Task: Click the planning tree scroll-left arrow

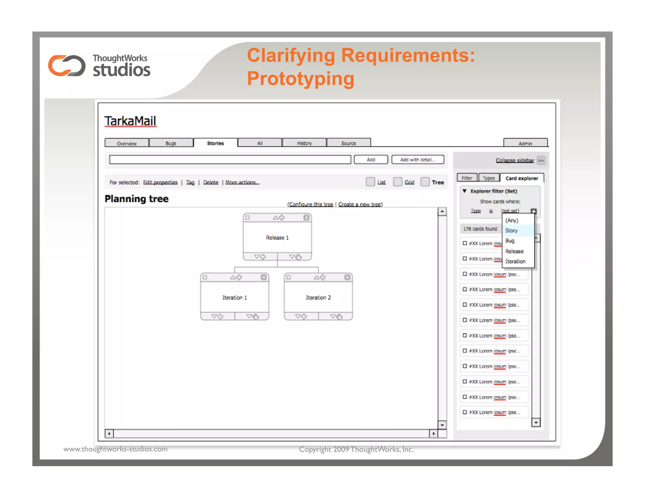Action: pyautogui.click(x=109, y=433)
